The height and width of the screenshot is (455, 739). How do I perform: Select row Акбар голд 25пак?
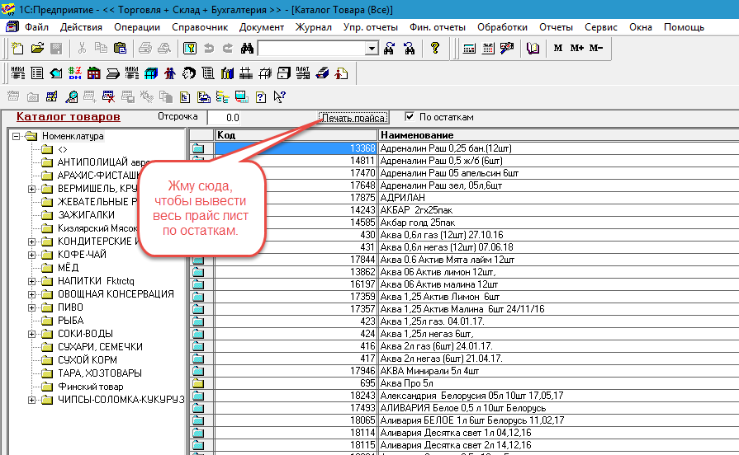click(464, 223)
